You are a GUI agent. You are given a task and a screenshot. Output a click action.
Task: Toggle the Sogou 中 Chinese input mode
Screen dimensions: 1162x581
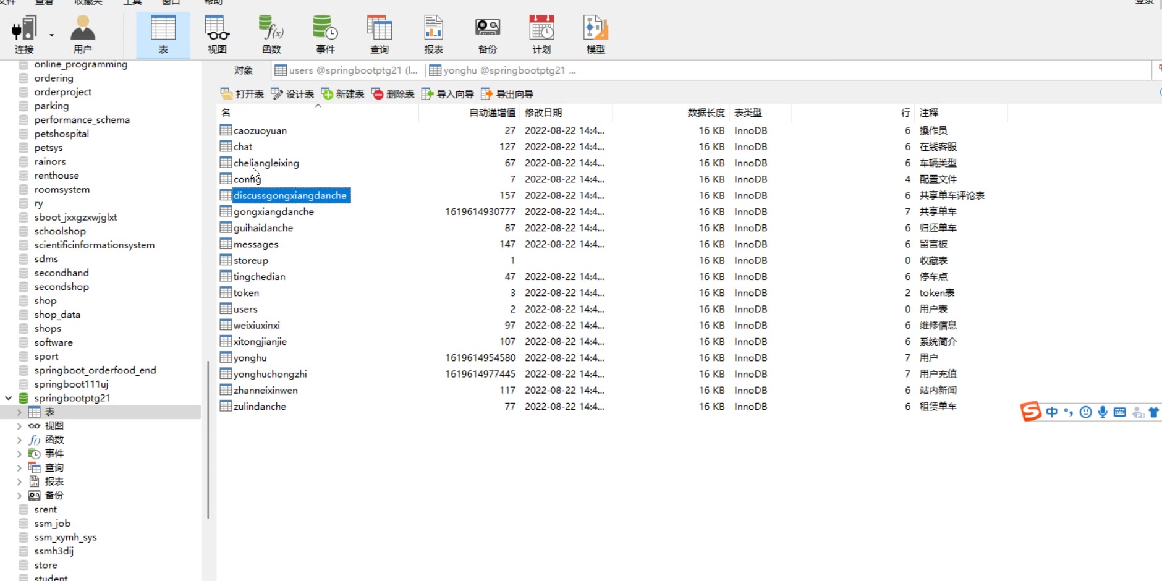pos(1052,412)
